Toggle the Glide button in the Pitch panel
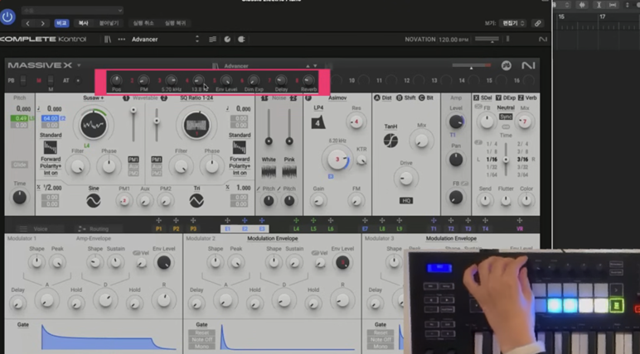This screenshot has width=640, height=354. click(19, 165)
